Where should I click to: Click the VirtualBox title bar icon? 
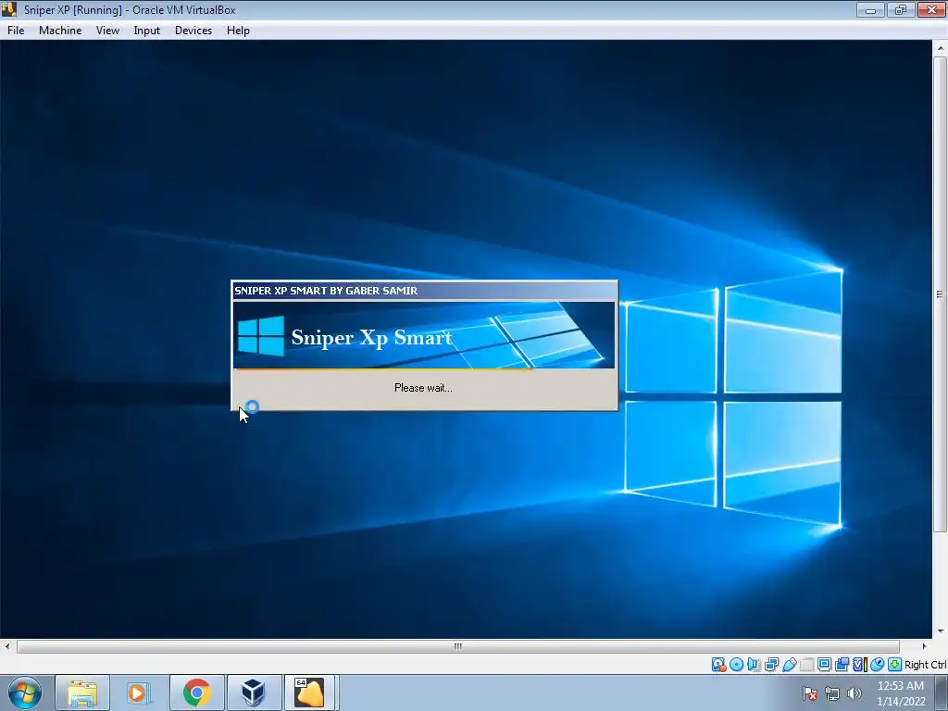8,9
